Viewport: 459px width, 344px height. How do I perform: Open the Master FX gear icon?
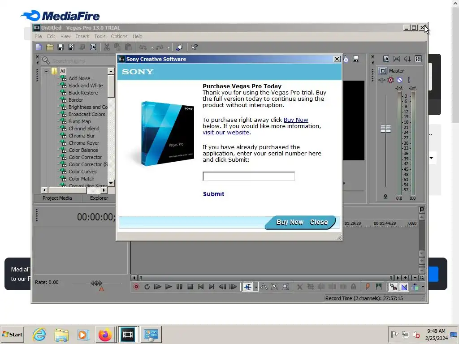390,80
